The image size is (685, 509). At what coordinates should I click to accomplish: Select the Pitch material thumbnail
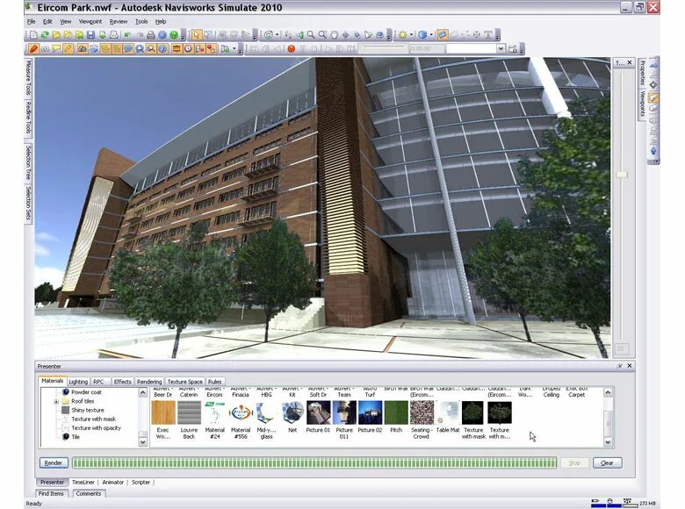click(396, 412)
